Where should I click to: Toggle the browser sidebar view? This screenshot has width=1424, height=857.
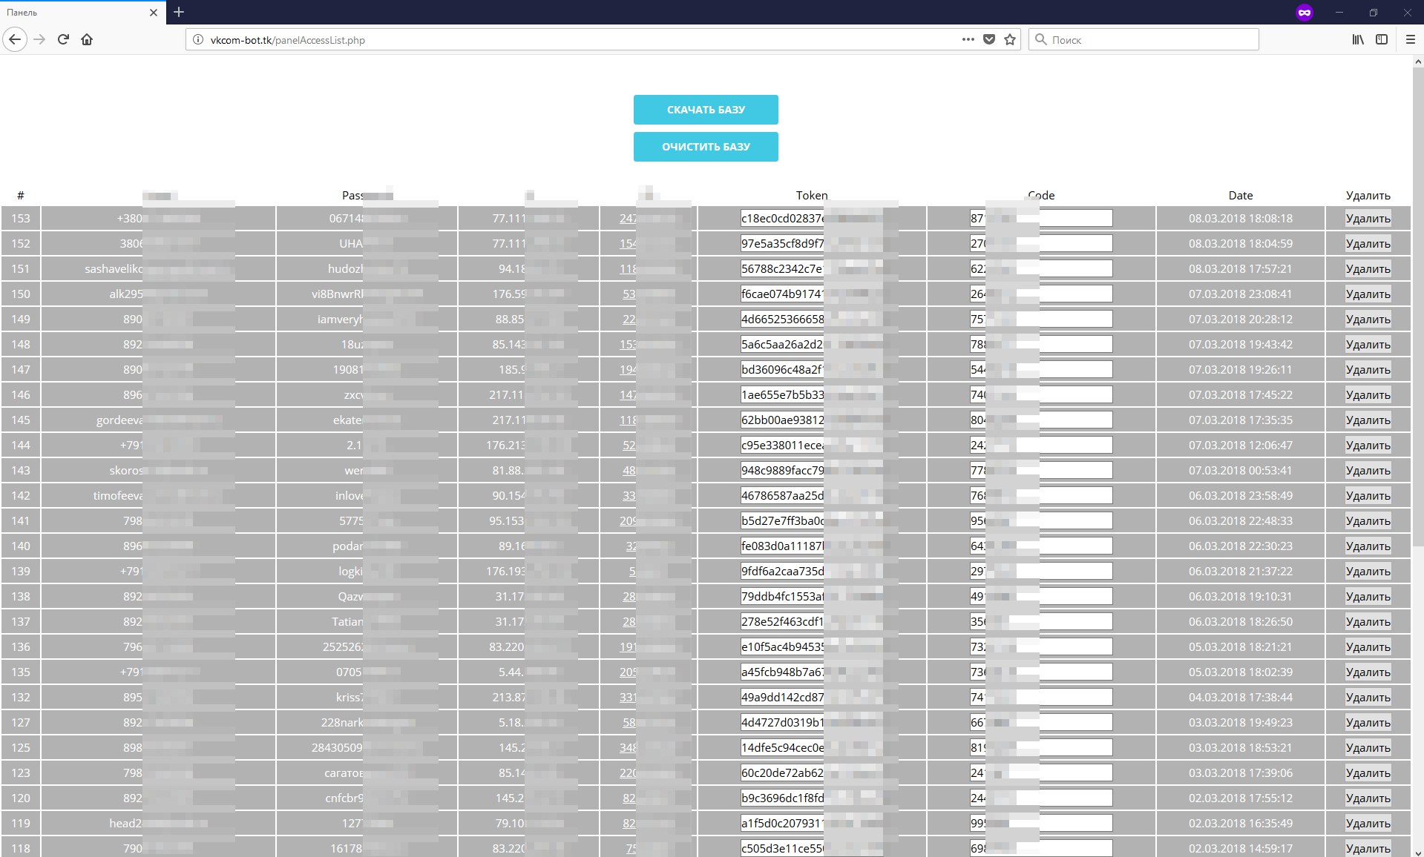[1382, 40]
